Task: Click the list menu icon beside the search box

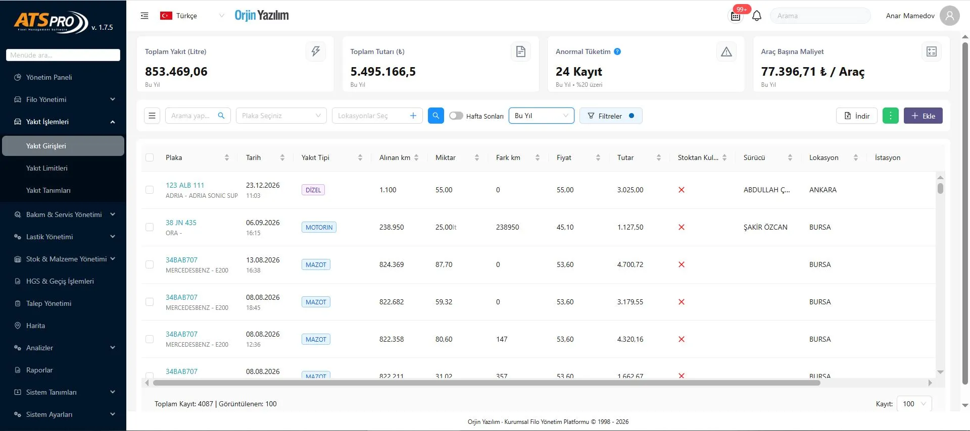Action: coord(152,116)
